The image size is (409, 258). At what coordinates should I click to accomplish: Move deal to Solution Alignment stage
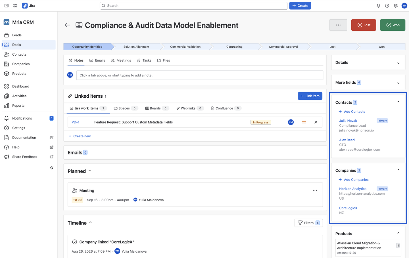(x=136, y=47)
